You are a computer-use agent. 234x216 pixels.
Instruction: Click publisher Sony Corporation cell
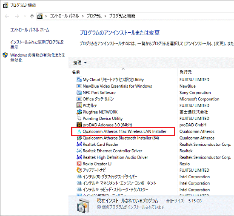195,93
